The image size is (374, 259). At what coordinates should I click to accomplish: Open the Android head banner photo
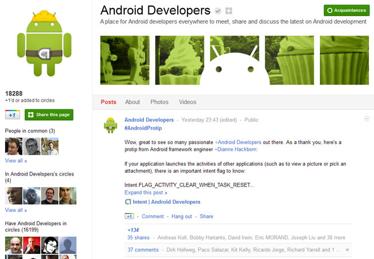pos(234,60)
